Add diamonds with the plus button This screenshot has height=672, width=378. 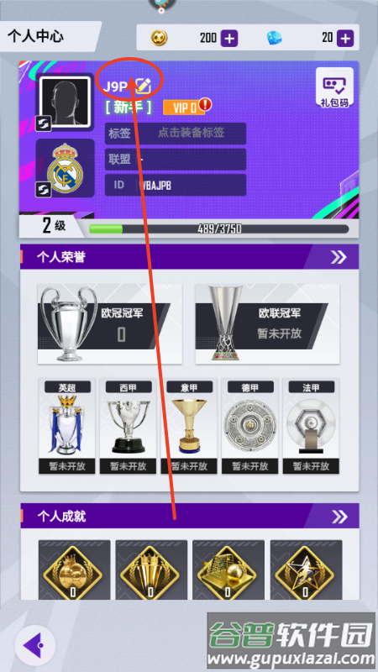(345, 39)
